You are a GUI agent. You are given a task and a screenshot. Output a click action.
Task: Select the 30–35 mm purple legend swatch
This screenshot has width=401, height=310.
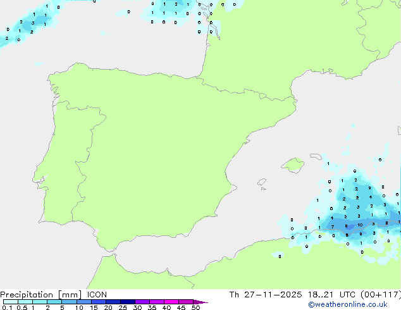pyautogui.click(x=142, y=302)
